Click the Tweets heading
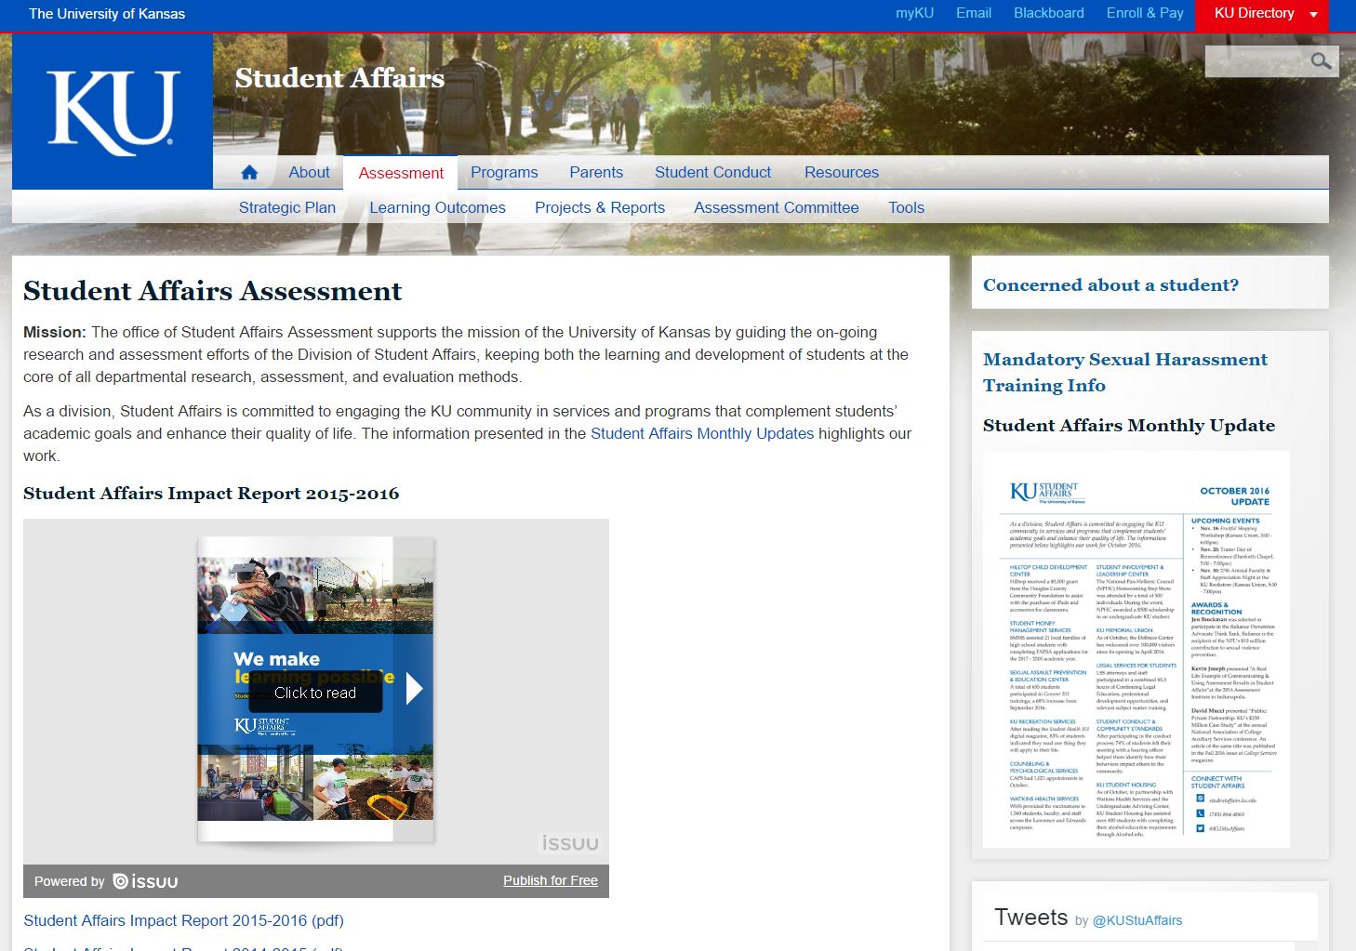 coord(1031,918)
